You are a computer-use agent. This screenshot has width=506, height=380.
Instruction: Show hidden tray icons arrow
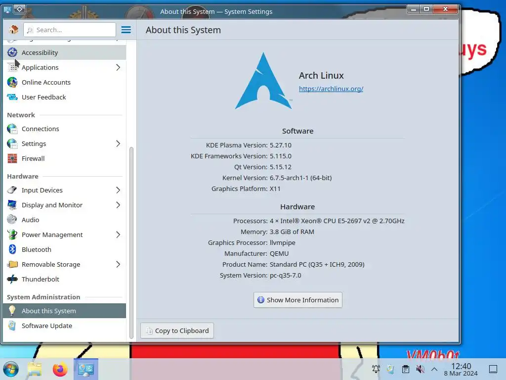(x=434, y=369)
